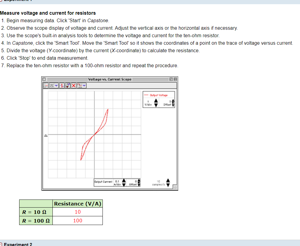Click the scope window zoom box
The width and height of the screenshot is (300, 246).
[x=171, y=79]
